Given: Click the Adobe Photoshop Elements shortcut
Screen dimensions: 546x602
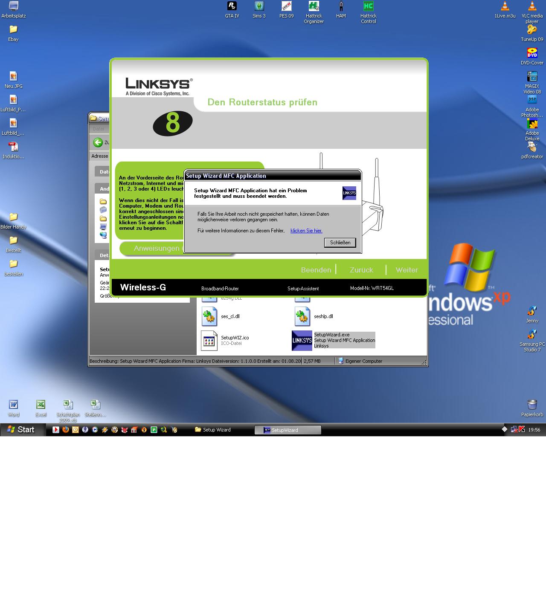Looking at the screenshot, I should [x=532, y=106].
